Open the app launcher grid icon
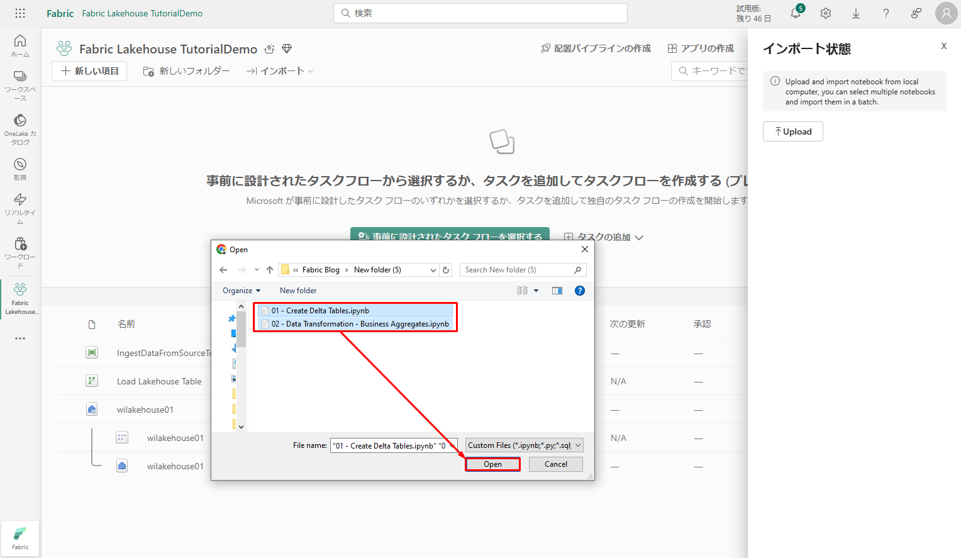 click(x=20, y=13)
